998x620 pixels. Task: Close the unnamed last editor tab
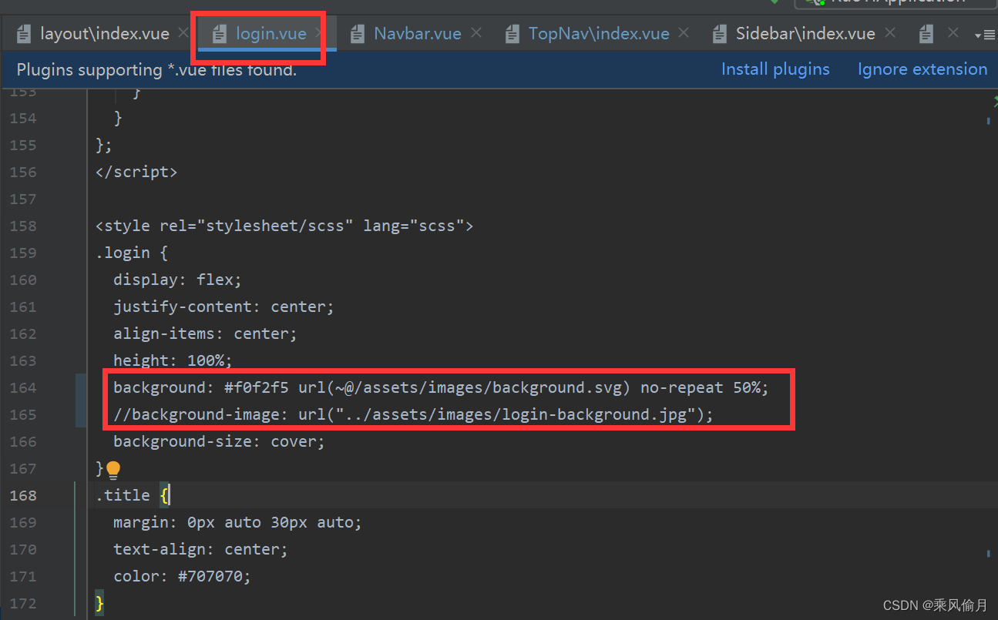(x=953, y=33)
